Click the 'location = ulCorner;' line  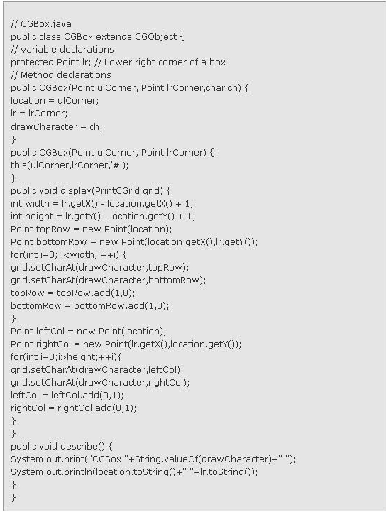point(55,101)
